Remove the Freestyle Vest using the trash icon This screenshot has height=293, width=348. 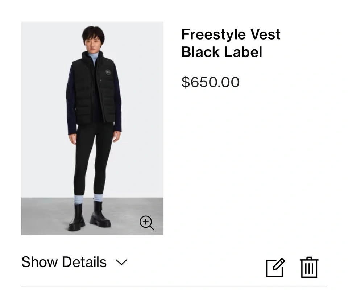pyautogui.click(x=309, y=267)
